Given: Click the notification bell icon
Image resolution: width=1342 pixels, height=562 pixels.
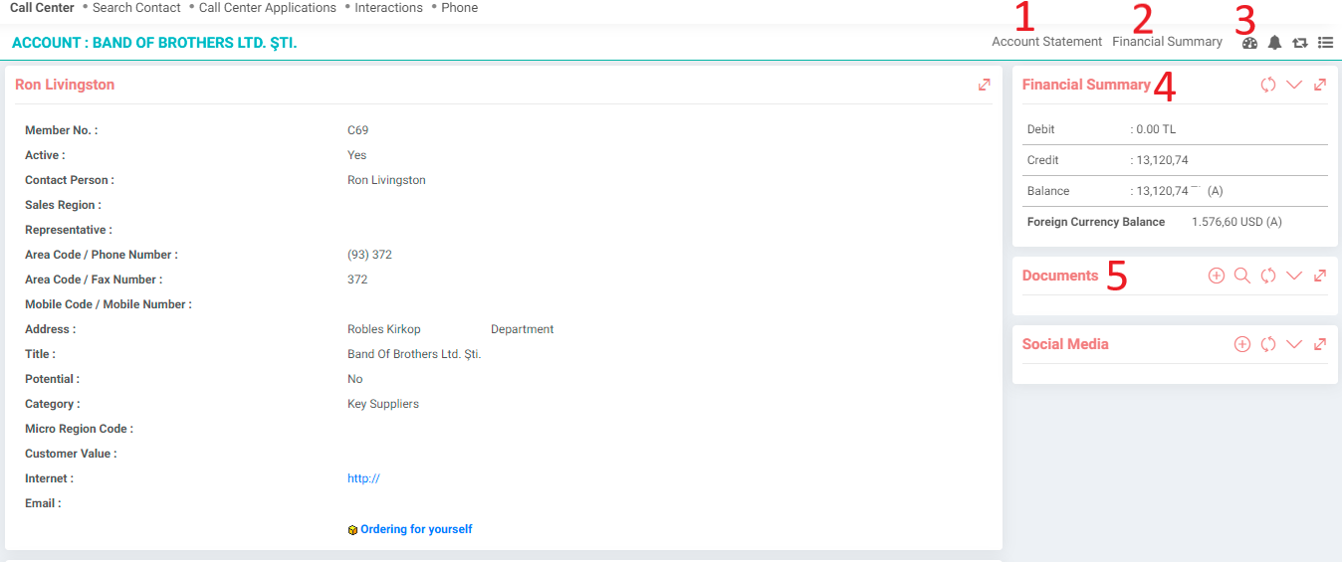Looking at the screenshot, I should 1274,43.
